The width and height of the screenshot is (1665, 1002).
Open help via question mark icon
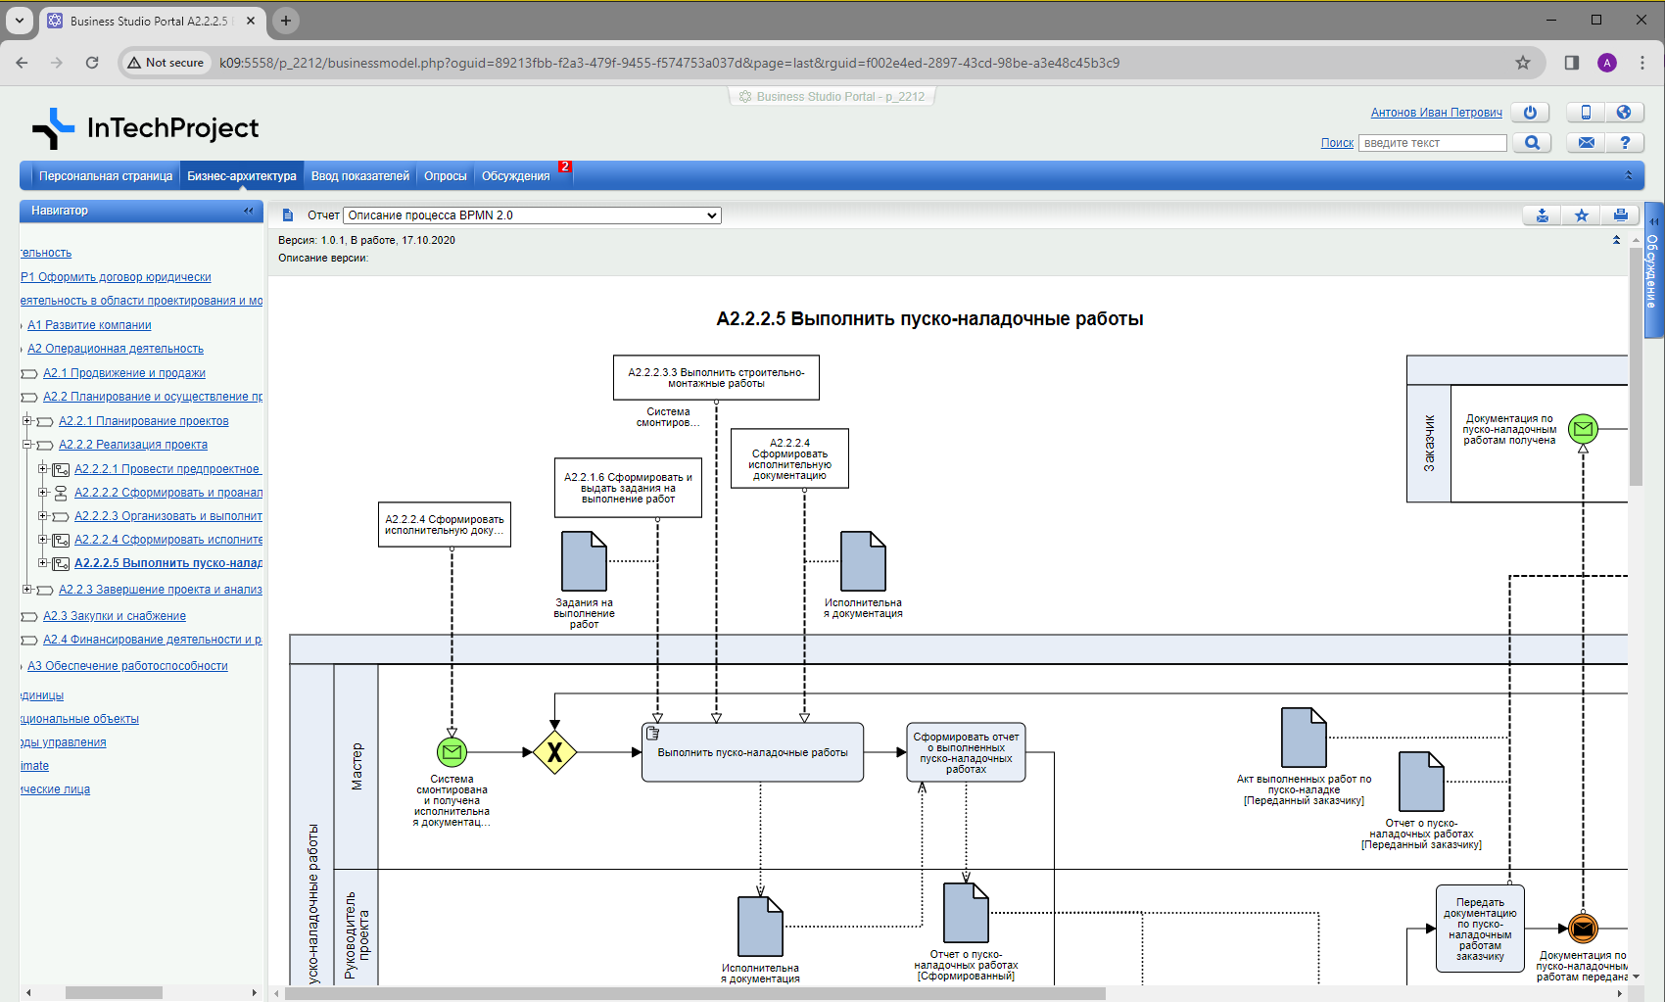click(1624, 143)
